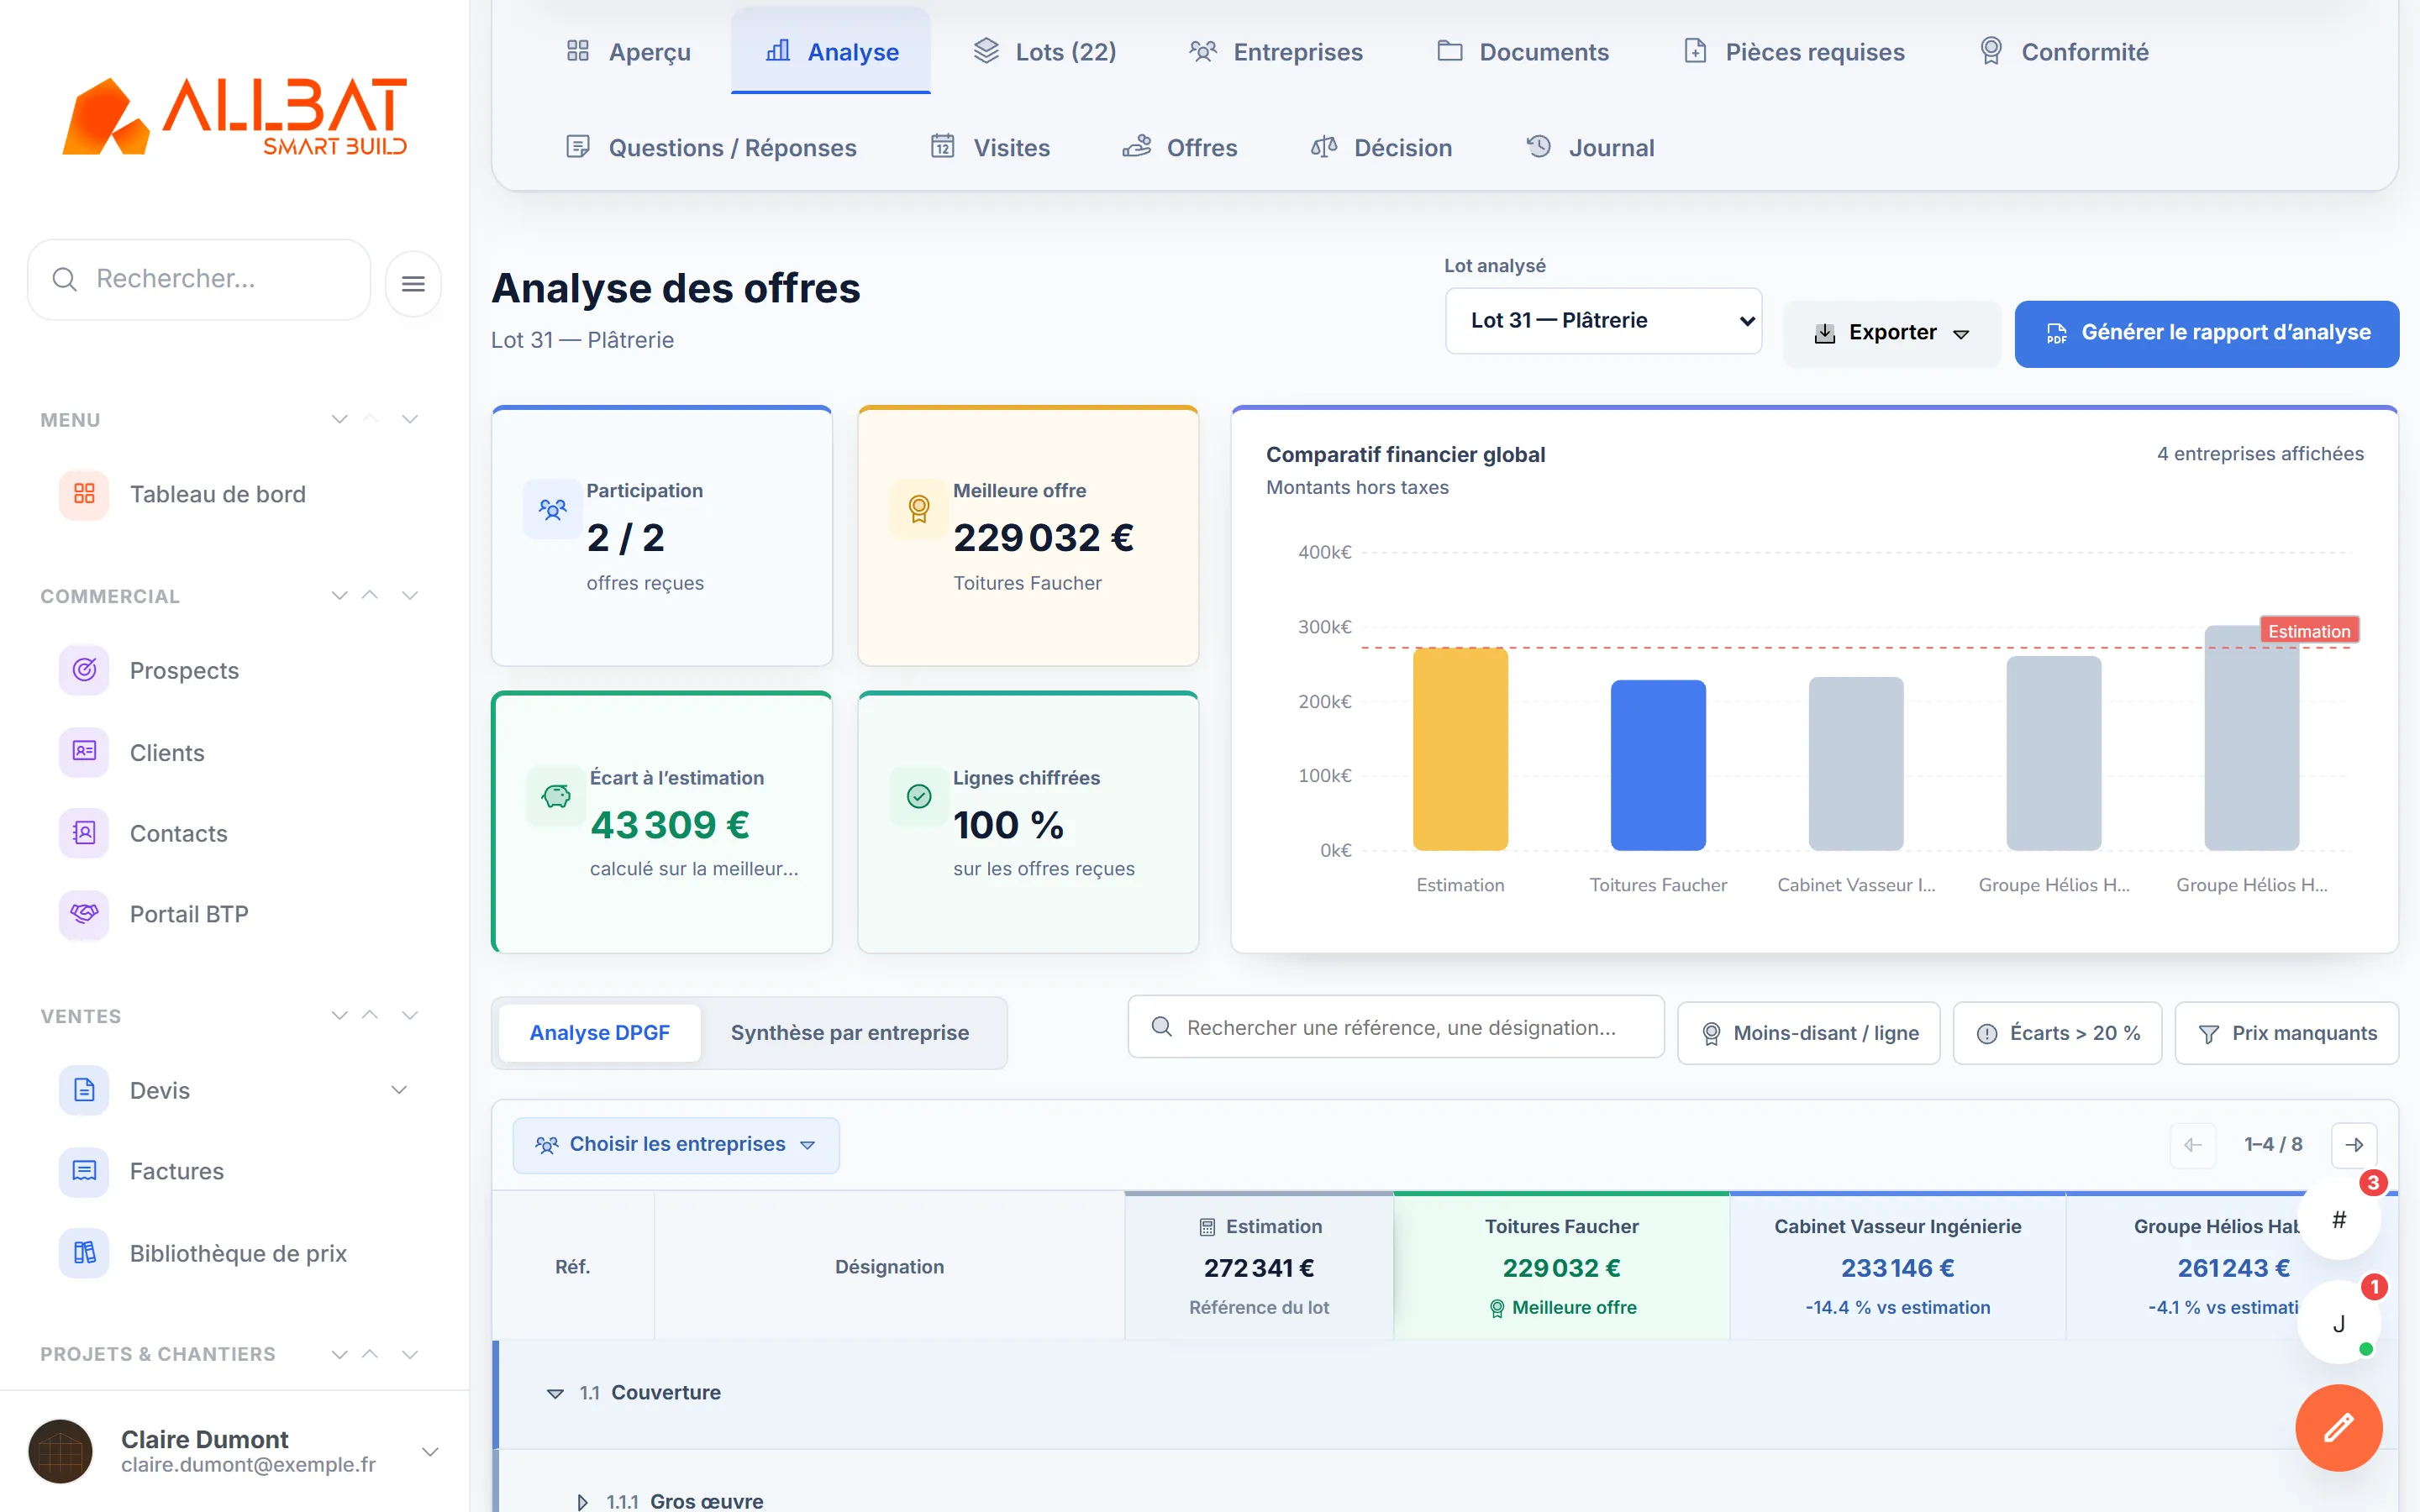Open the Décision tab
Screen dimensions: 2420x1512
pos(1381,147)
